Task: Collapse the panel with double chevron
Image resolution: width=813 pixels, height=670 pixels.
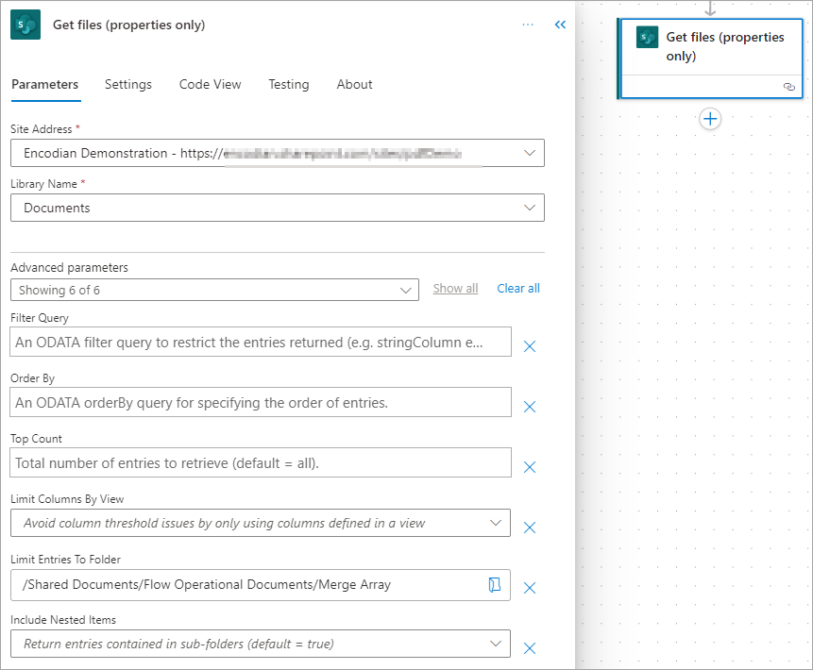Action: (560, 25)
